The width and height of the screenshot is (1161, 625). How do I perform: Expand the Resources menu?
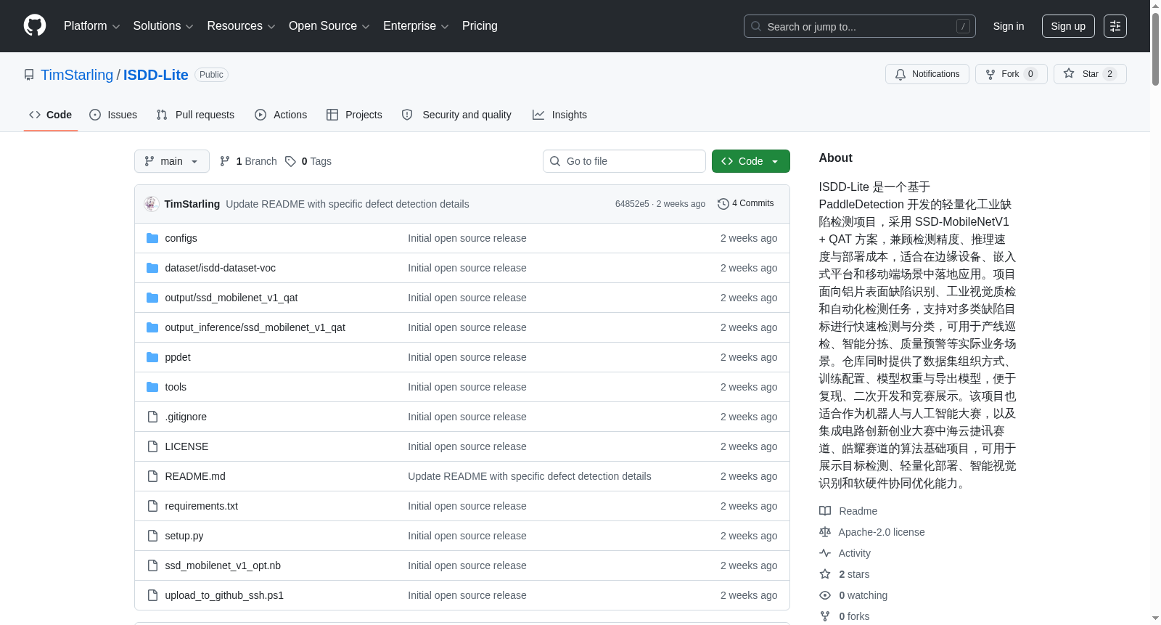click(x=241, y=26)
